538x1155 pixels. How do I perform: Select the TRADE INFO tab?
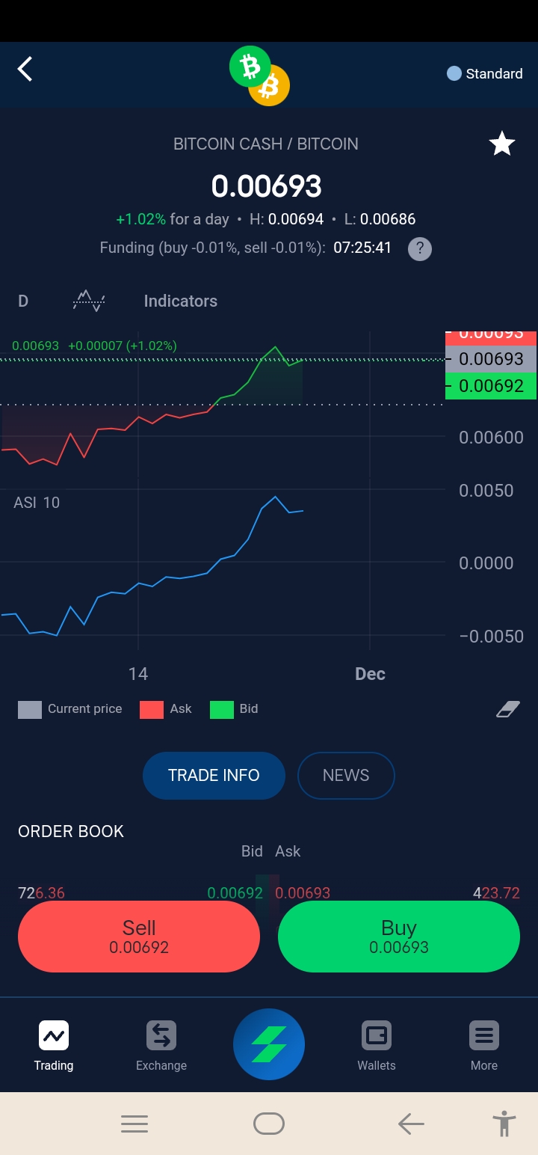(214, 775)
